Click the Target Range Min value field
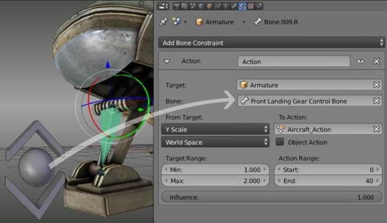 pyautogui.click(x=215, y=170)
